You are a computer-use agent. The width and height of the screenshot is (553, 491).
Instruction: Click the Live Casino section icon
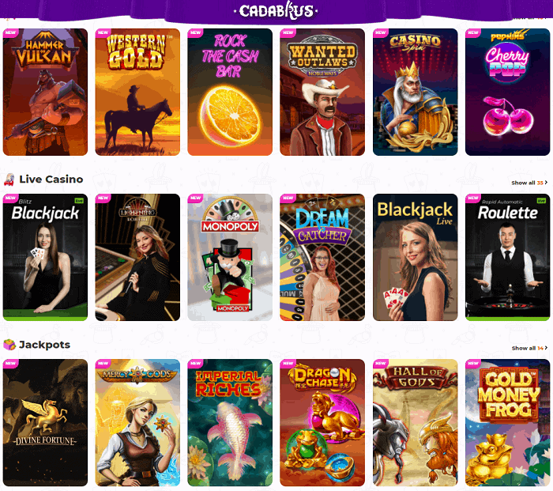coord(9,179)
